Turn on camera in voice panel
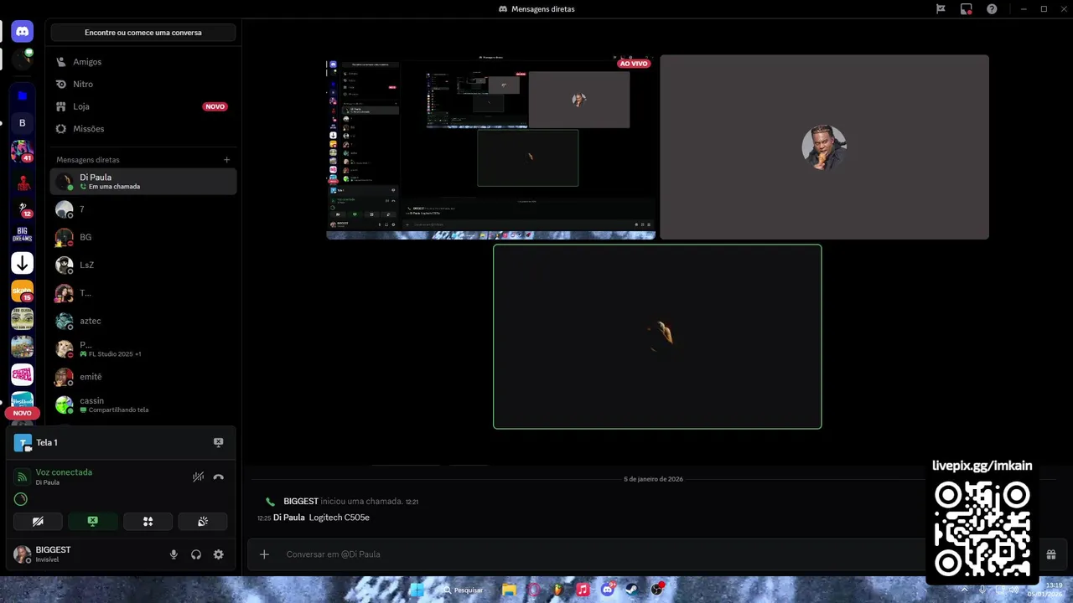Screen dimensions: 1073x603 point(38,521)
